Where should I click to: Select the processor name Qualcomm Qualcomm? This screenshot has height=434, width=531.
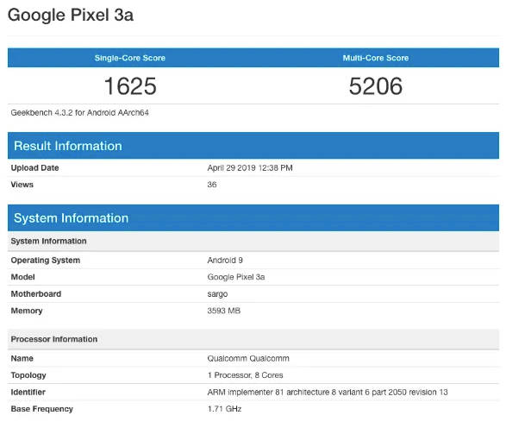coord(248,358)
